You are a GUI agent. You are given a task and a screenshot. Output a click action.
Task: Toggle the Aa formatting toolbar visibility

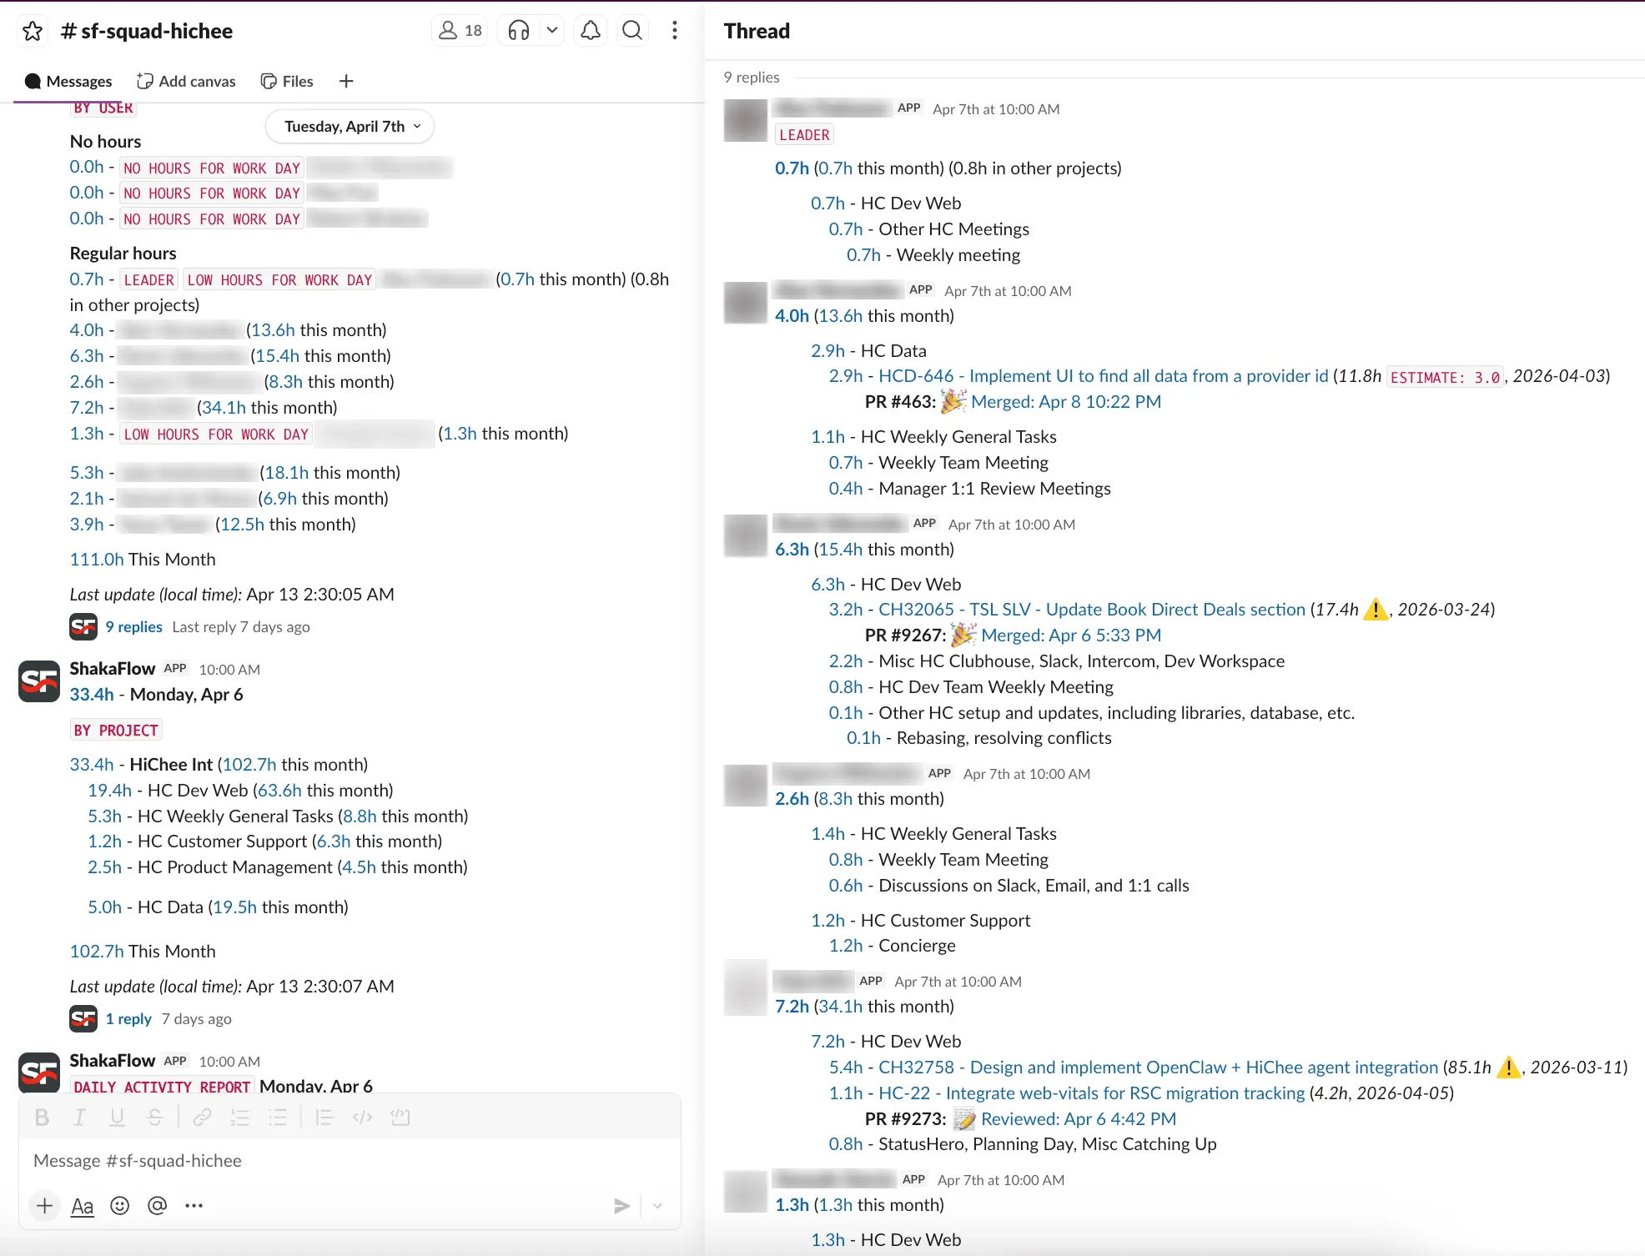click(x=82, y=1206)
